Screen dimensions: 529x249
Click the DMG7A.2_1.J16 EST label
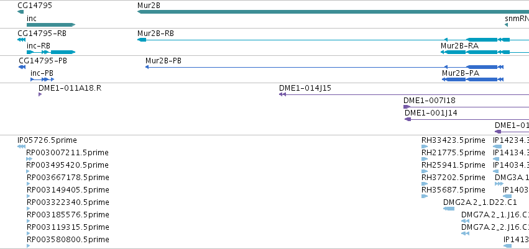pyautogui.click(x=495, y=215)
